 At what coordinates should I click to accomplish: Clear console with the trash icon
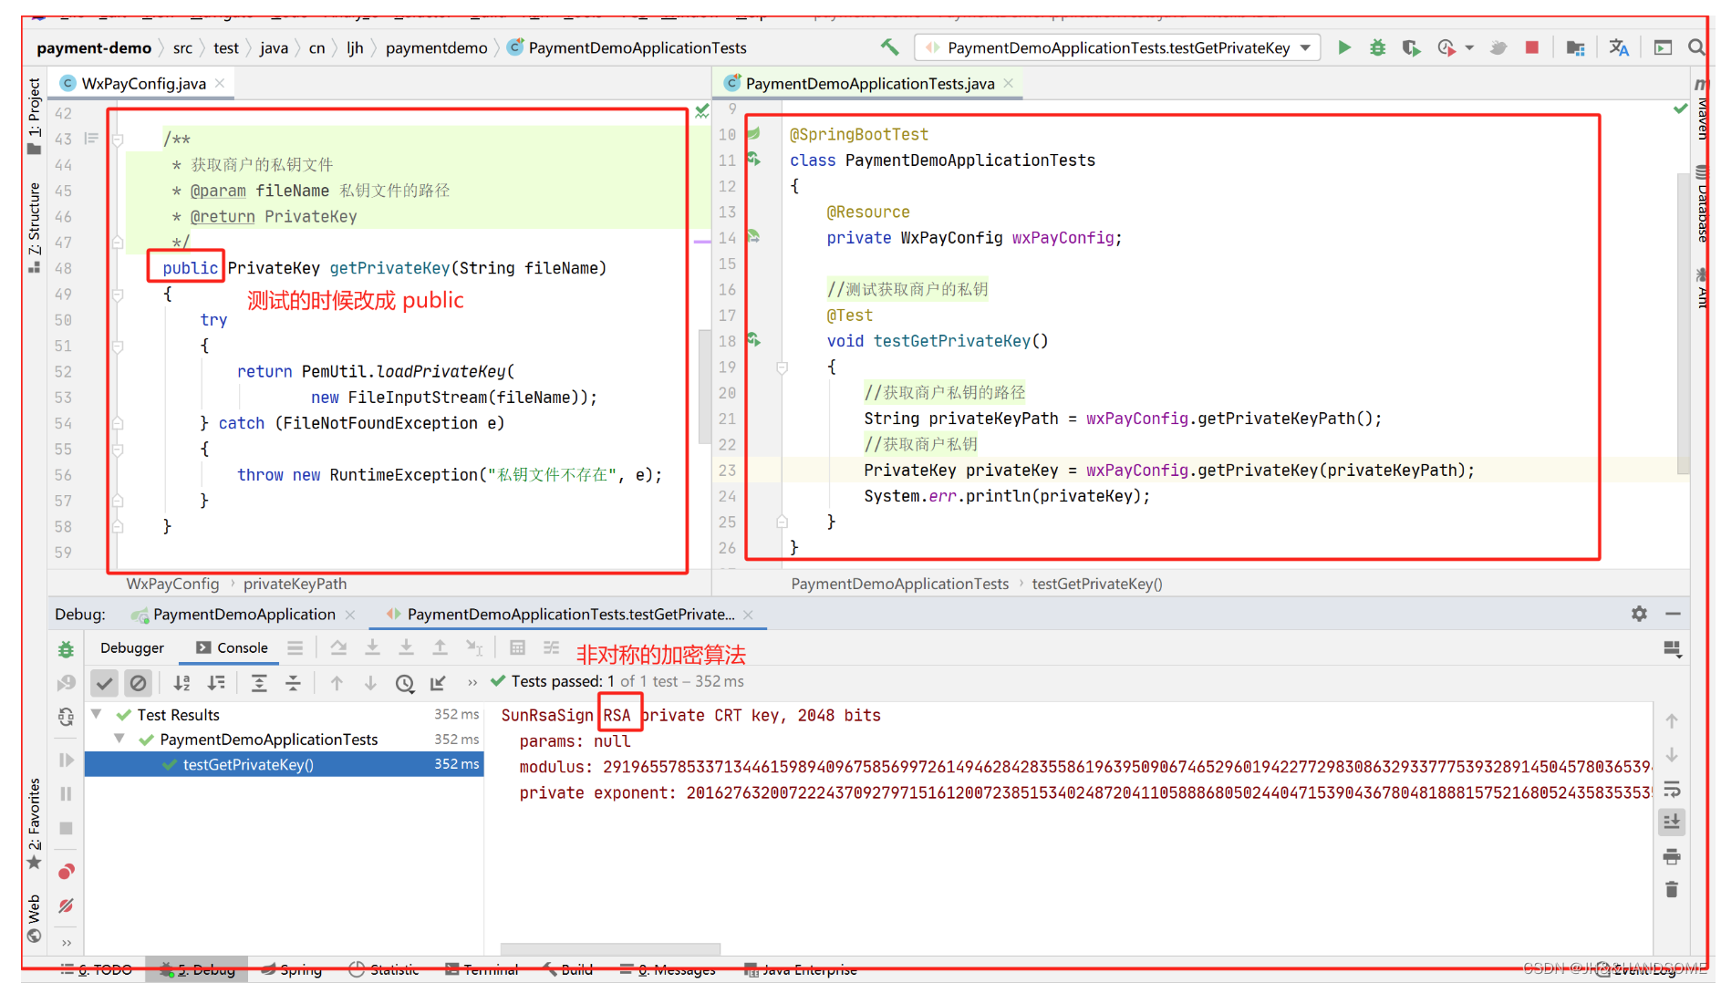click(x=1671, y=889)
